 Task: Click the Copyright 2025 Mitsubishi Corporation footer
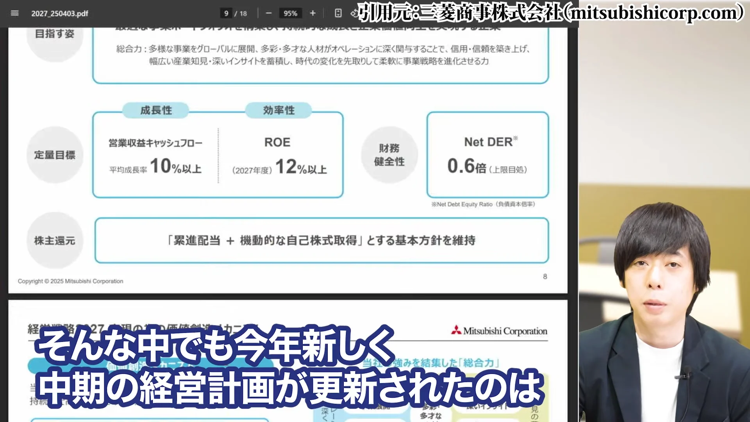70,281
